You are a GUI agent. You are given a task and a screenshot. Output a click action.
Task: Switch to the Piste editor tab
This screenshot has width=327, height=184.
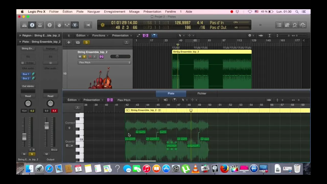point(171,94)
